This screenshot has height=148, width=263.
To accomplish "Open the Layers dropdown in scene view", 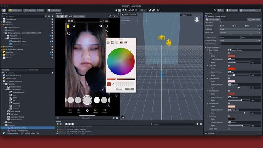I will tap(186, 15).
